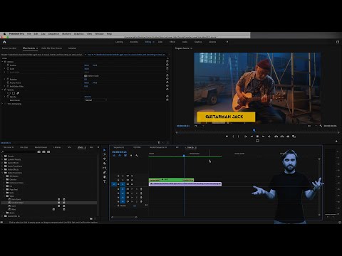Reset the Position parameter
Screen dimensions: 342x256
(167, 65)
